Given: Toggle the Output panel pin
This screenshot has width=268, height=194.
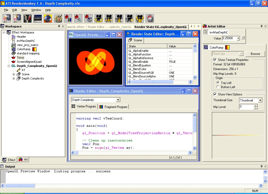Looking at the screenshot, I should click(261, 166).
